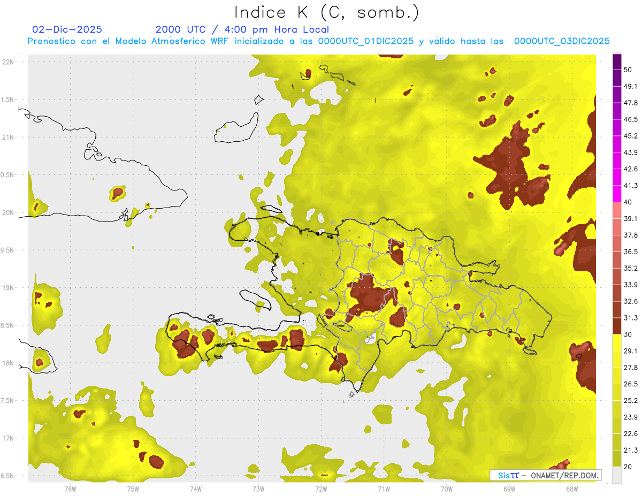Click the '68W' longitude label
Screen dimensions: 642x496
pyautogui.click(x=571, y=488)
